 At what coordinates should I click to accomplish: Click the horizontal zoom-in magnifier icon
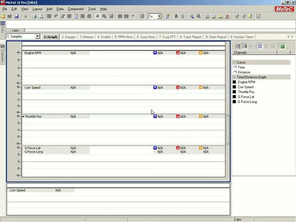[x=207, y=17]
